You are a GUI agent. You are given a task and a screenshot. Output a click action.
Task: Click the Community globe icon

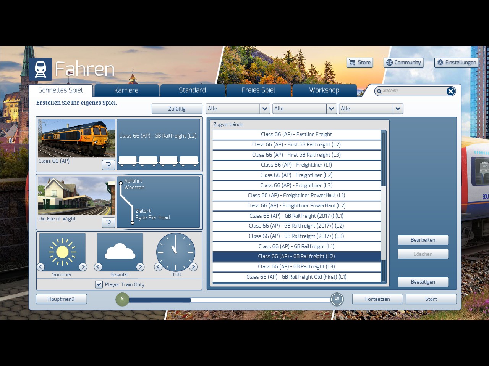[x=389, y=63]
